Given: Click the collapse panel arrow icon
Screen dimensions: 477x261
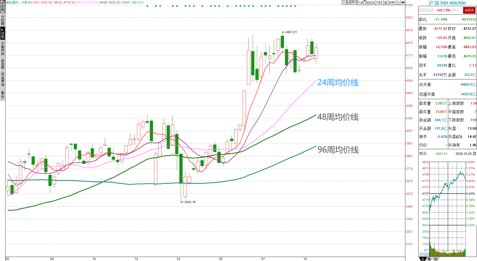Looking at the screenshot, I should click(403, 3).
